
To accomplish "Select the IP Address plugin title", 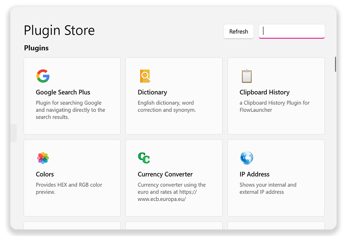I will (x=254, y=174).
